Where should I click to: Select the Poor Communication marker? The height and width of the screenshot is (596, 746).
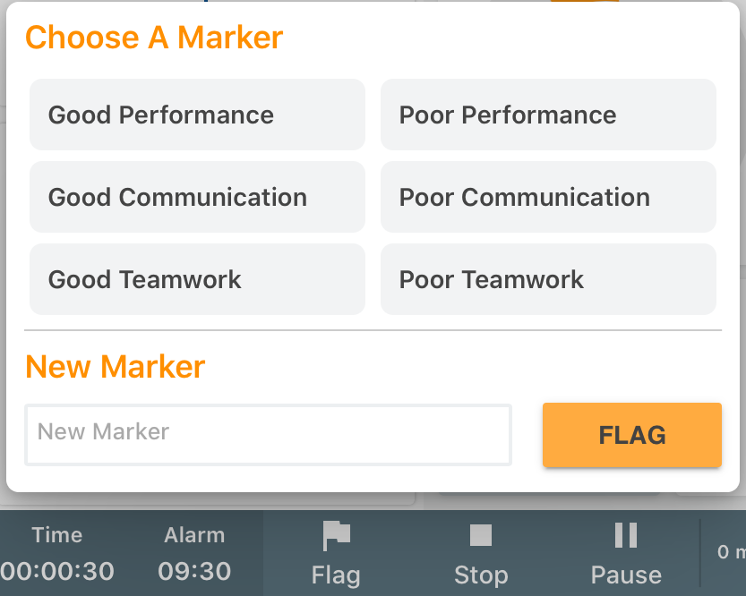tap(548, 197)
